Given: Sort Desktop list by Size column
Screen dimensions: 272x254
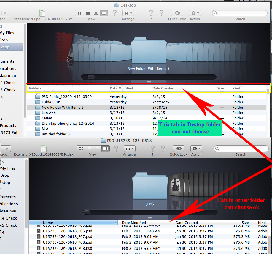Looking at the screenshot, I should (221, 88).
